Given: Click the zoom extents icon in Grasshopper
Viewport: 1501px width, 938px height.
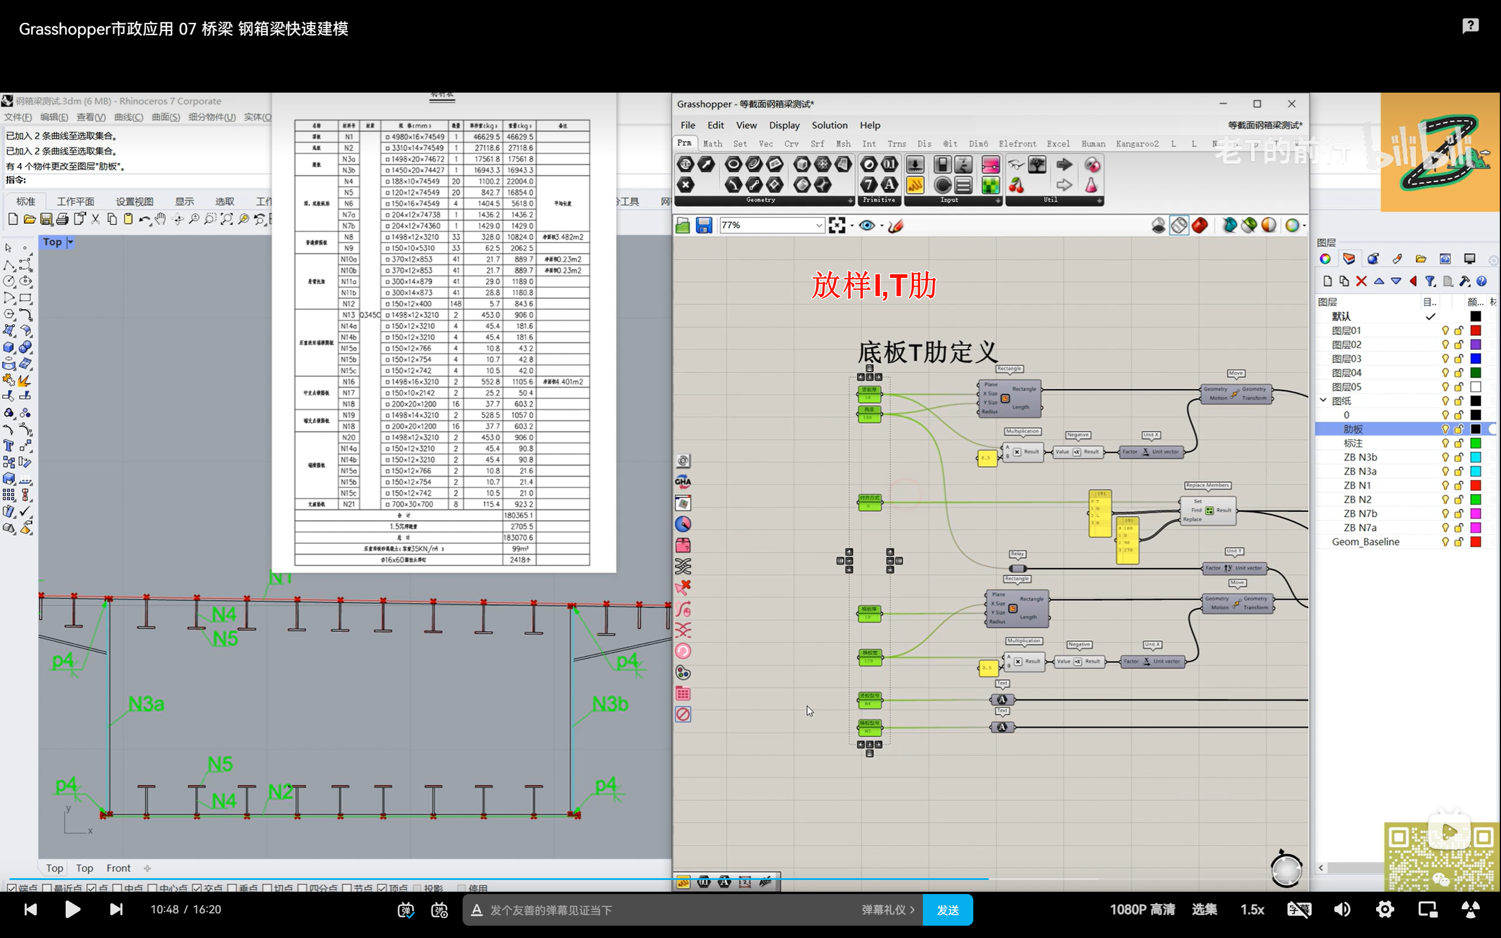Looking at the screenshot, I should (x=837, y=225).
